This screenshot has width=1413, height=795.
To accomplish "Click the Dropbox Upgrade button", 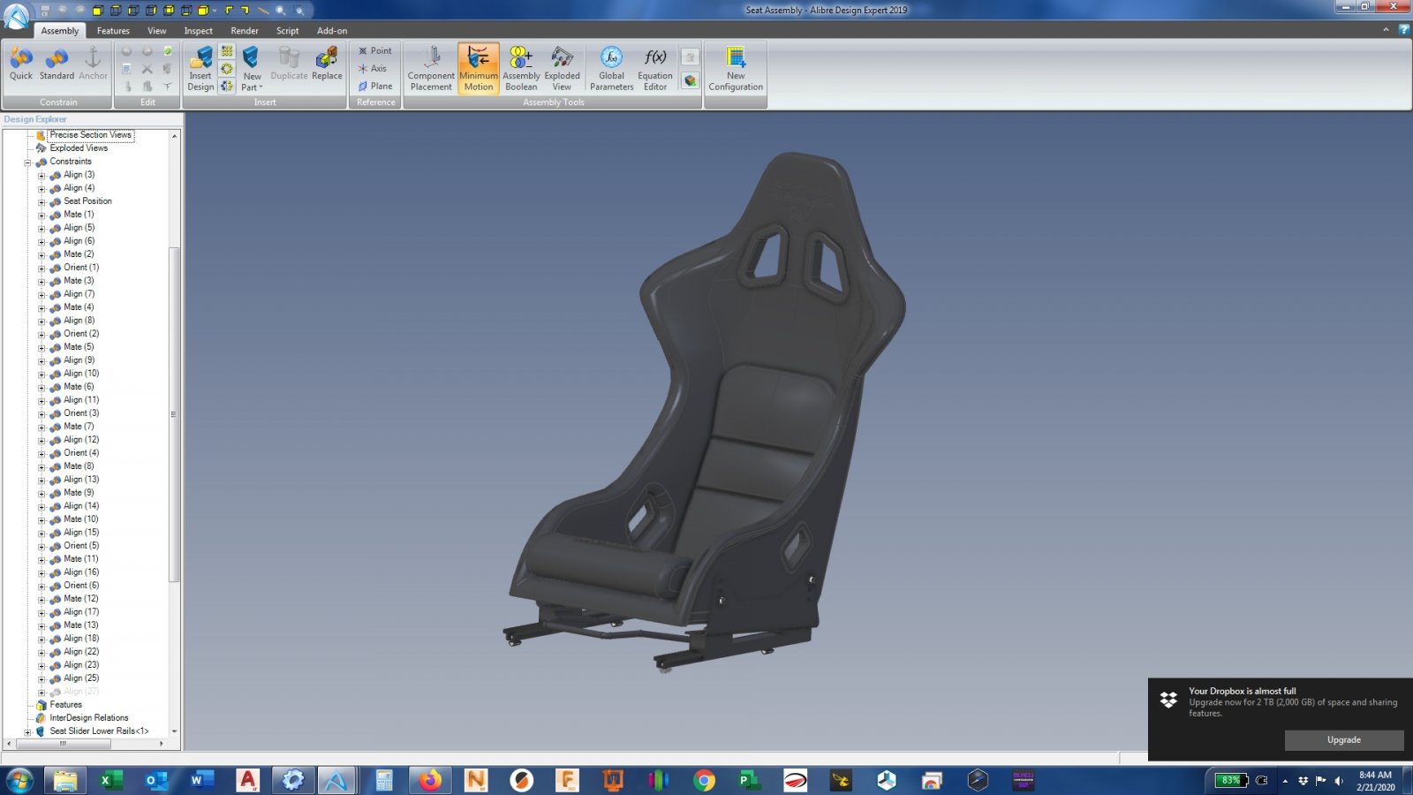I will point(1343,740).
